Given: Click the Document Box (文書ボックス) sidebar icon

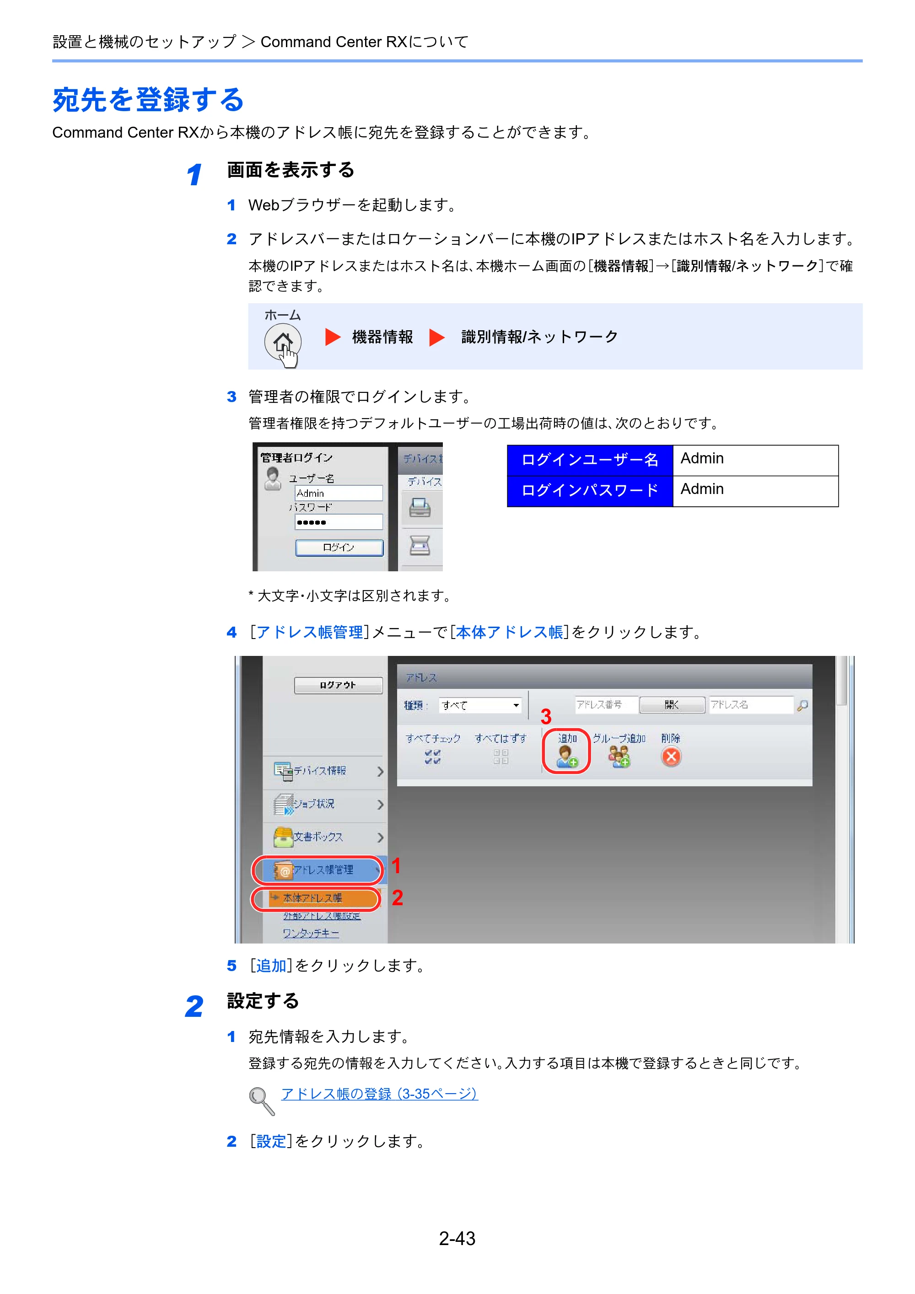Looking at the screenshot, I should 283,838.
